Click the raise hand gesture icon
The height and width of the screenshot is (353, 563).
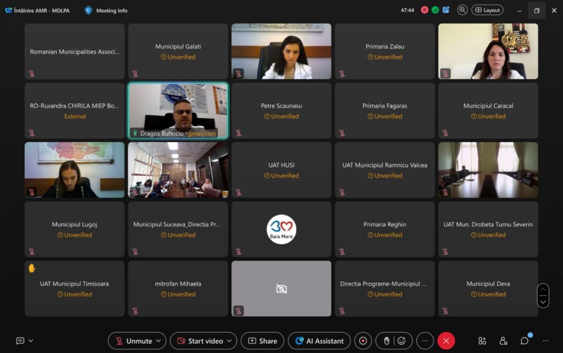[x=387, y=341]
